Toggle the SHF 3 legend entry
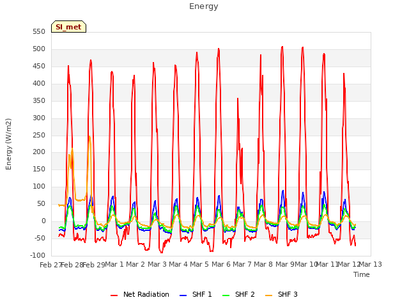 tap(281, 294)
